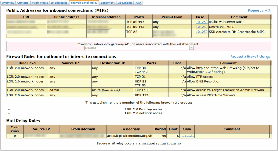Click the Permit from column header
The height and width of the screenshot is (151, 278).
(x=172, y=17)
